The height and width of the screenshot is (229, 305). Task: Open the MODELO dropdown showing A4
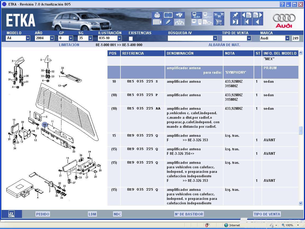point(28,38)
